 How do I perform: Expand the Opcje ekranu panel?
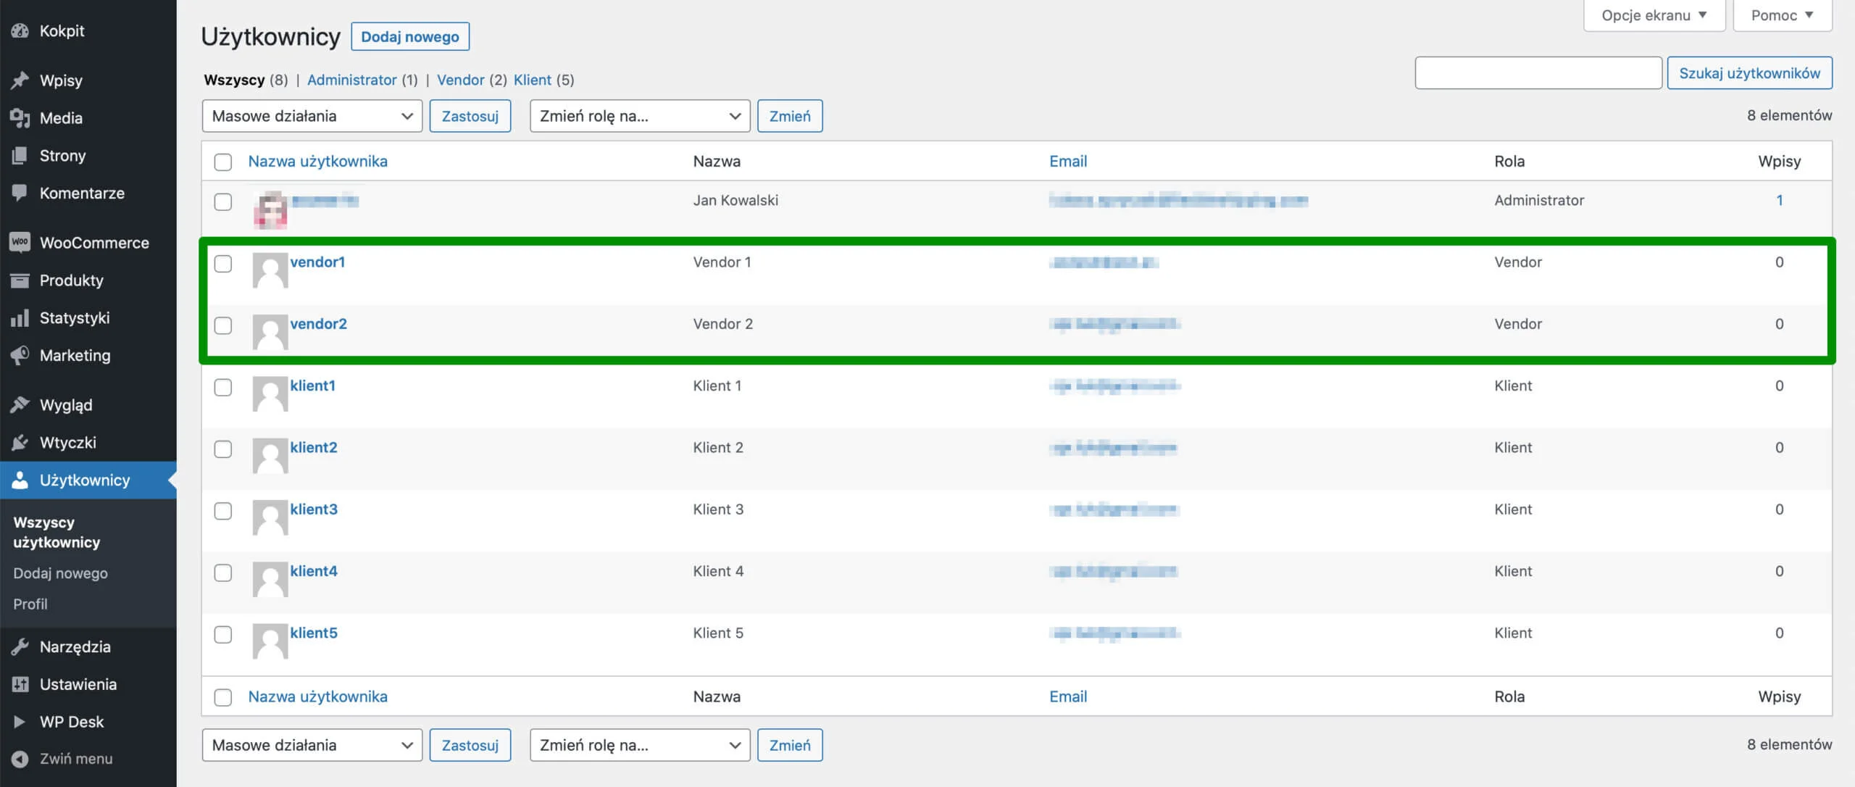(x=1654, y=14)
